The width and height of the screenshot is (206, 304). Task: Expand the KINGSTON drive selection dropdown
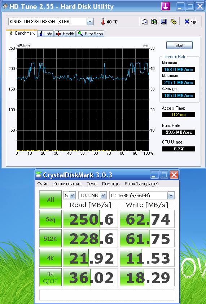pos(90,22)
